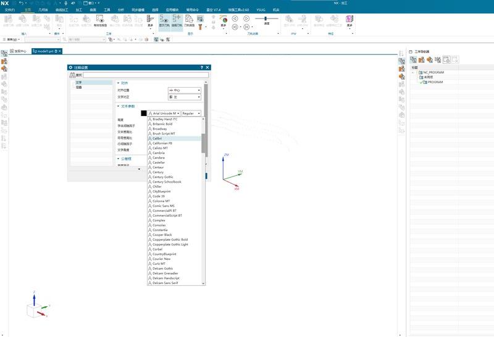Viewport: 494px width, 337px height.
Task: Select Delcam Gothic font
Action: (174, 268)
